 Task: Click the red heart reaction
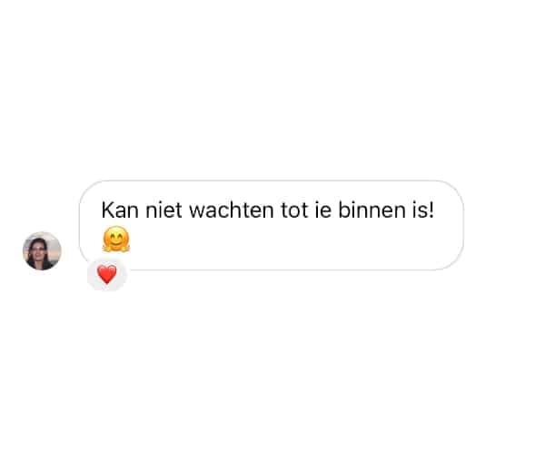(107, 274)
